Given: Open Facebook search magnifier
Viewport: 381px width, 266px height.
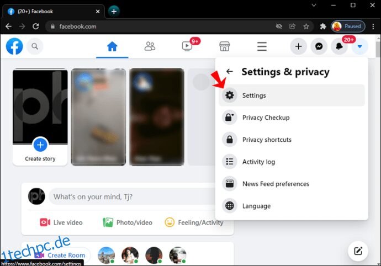Looking at the screenshot, I should tap(35, 46).
